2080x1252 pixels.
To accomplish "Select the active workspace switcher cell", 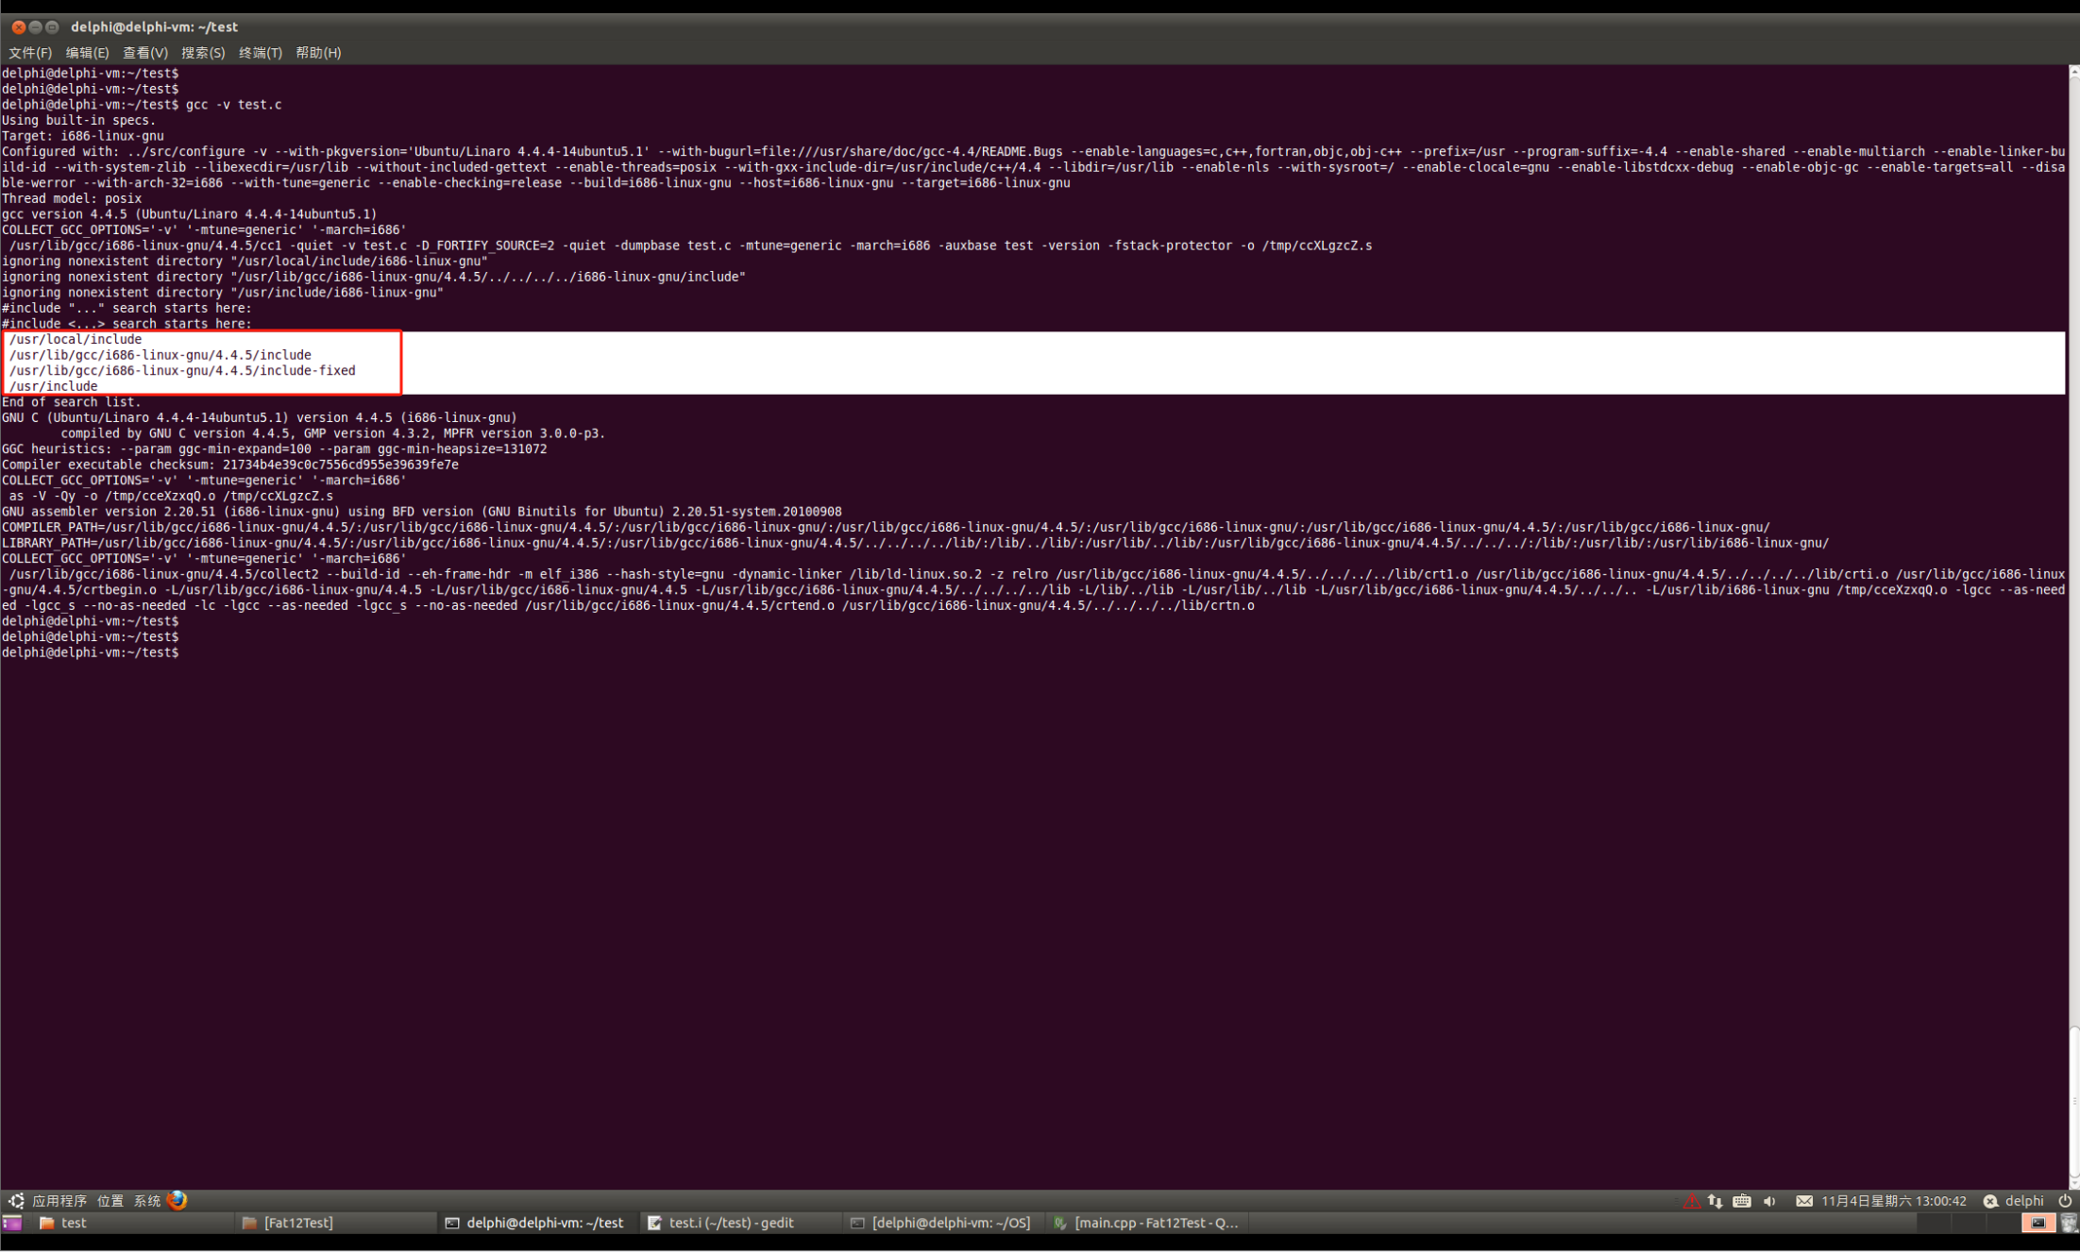I will [x=2038, y=1223].
